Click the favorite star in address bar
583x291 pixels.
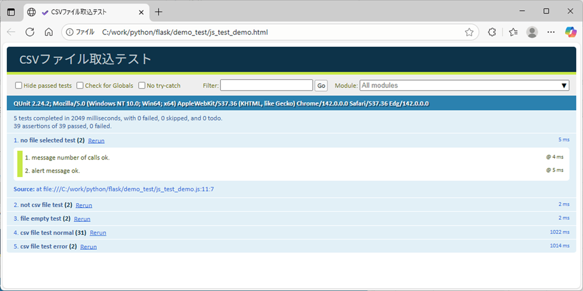[x=469, y=32]
